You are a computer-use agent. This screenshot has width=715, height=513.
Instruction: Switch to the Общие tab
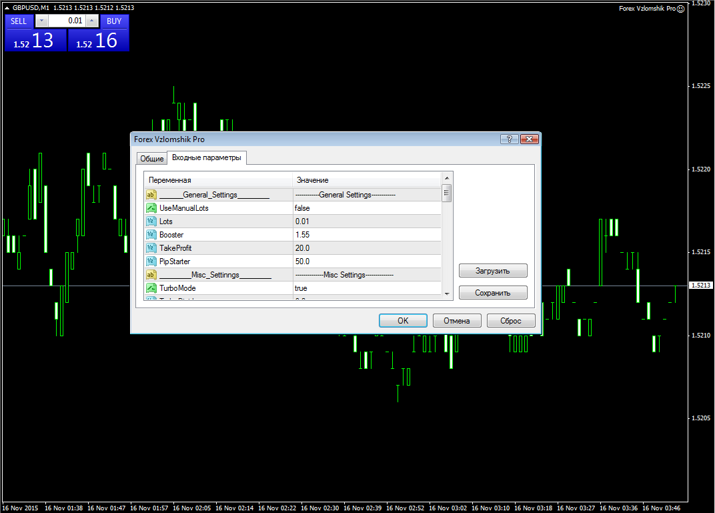152,158
